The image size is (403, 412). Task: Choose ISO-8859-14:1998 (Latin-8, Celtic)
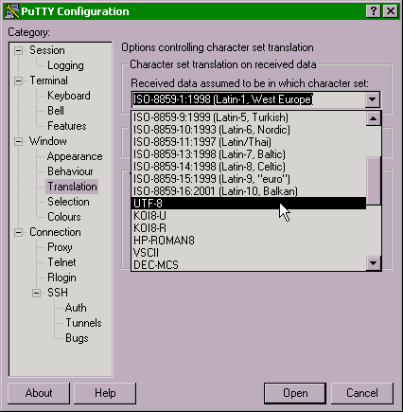(249, 167)
